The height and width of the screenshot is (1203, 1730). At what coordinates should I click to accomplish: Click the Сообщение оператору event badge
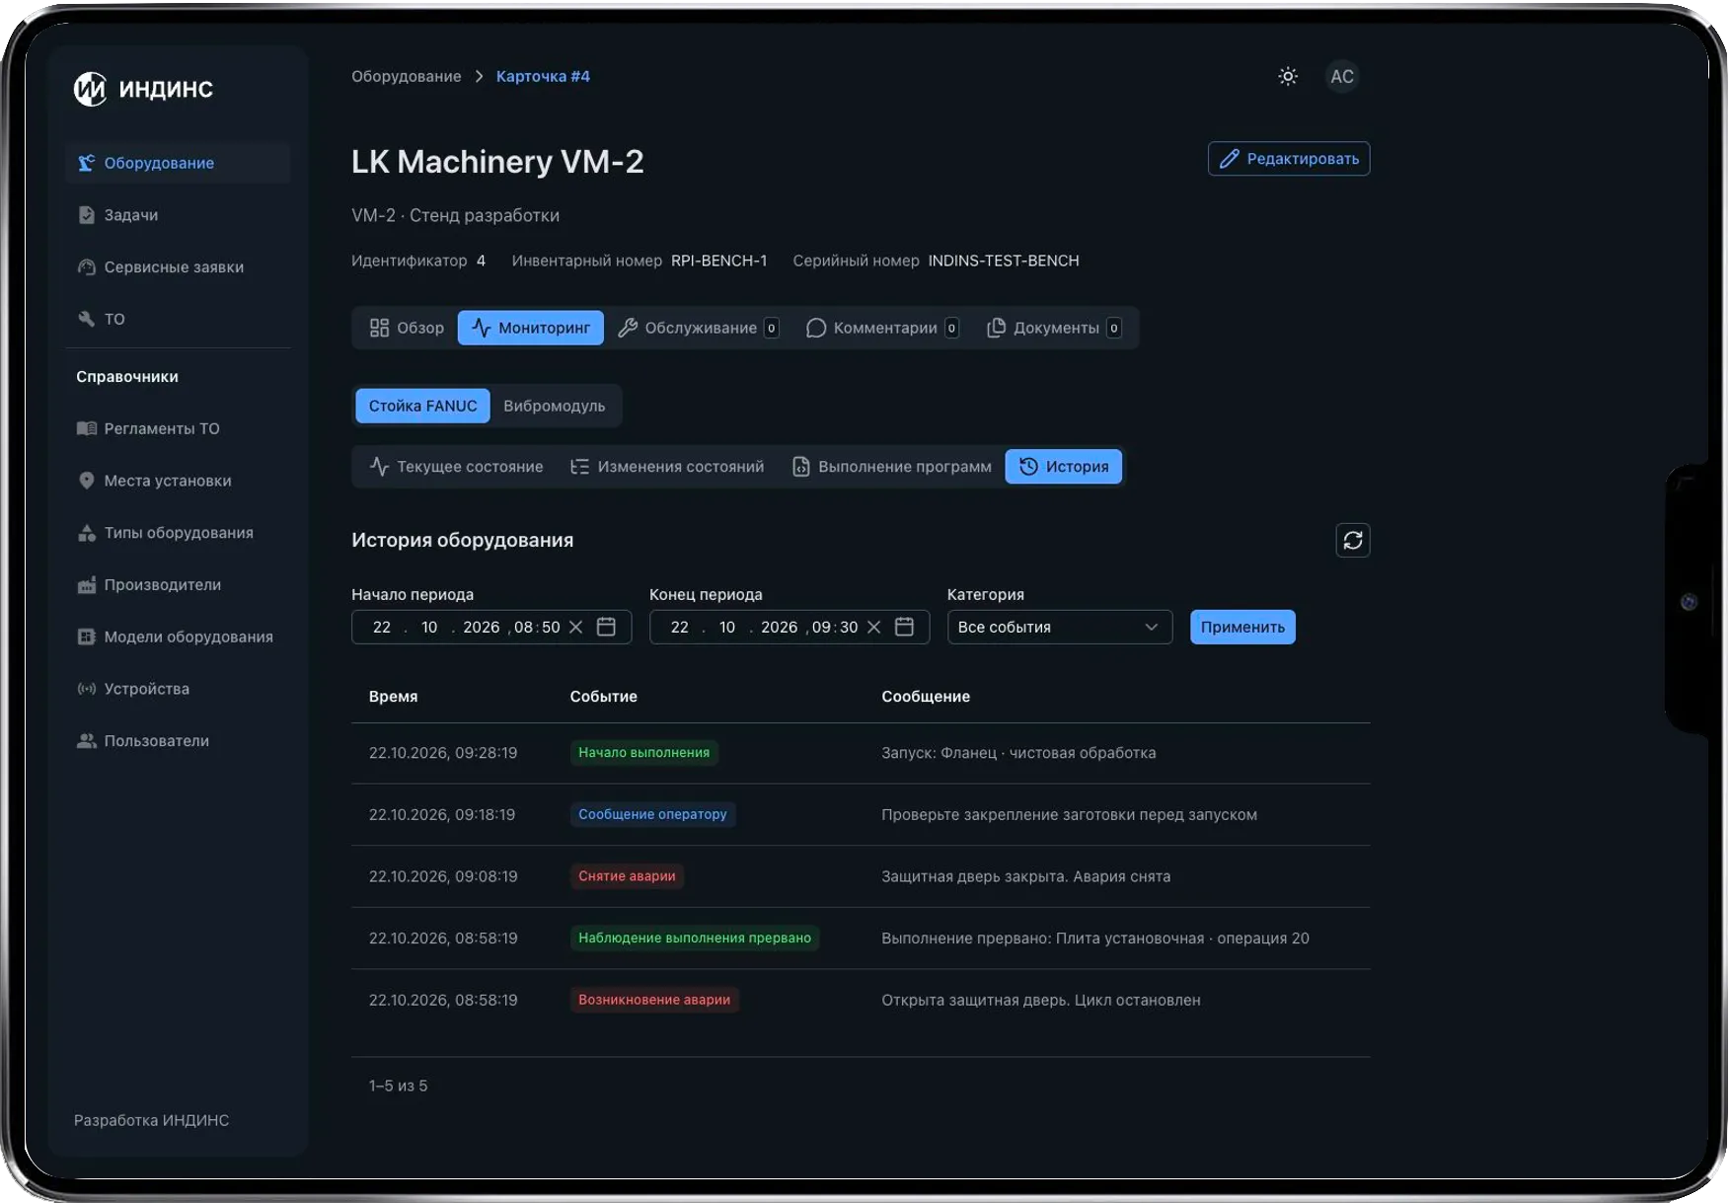tap(652, 814)
